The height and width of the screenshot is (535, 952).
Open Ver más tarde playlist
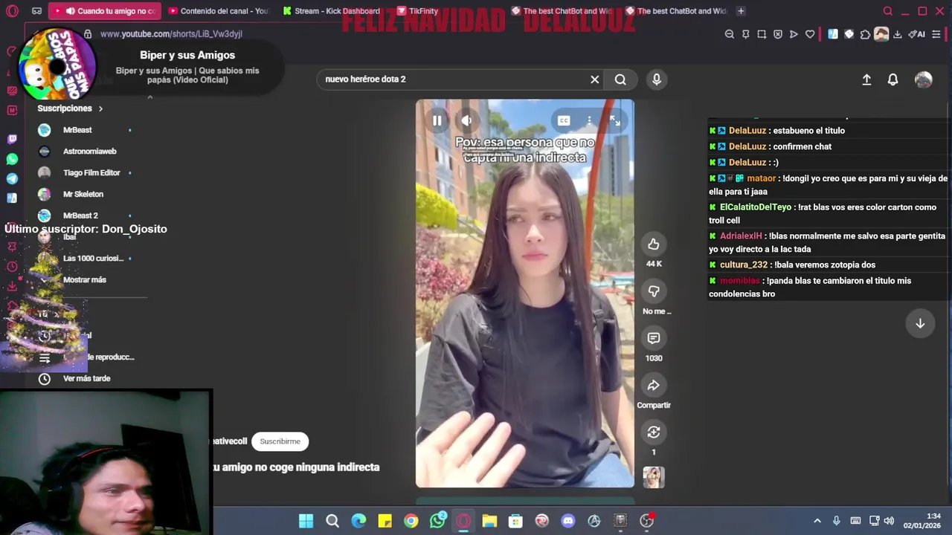coord(86,379)
